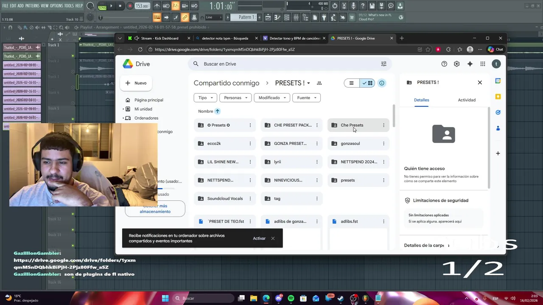Expand the Personas filter dropdown
This screenshot has width=543, height=305.
coord(235,98)
